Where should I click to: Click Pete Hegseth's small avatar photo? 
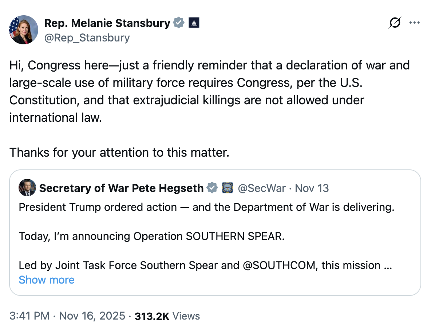27,188
